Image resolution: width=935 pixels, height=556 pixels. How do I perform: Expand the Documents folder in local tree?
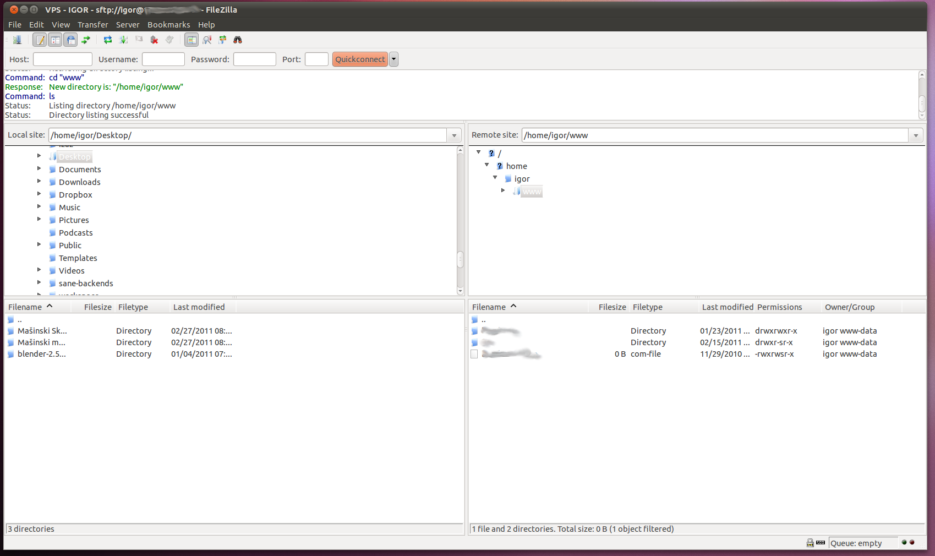click(39, 168)
